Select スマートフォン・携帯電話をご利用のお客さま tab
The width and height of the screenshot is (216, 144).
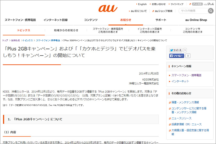(x=108, y=30)
